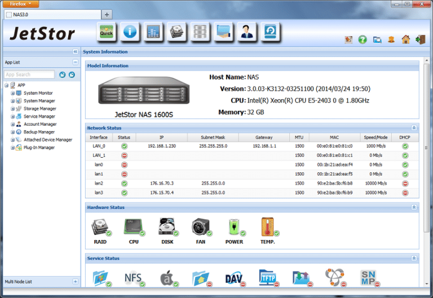Image resolution: width=433 pixels, height=298 pixels.
Task: Expand the Plug-In Manager tree node
Action: click(x=13, y=148)
